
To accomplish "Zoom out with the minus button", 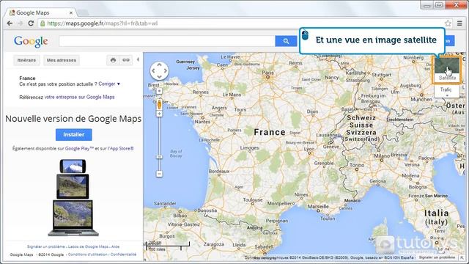I will pyautogui.click(x=159, y=174).
